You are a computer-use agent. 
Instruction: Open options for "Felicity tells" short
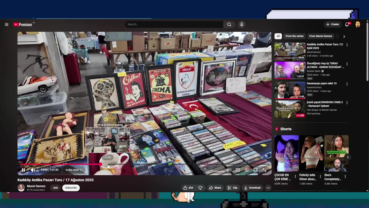point(320,177)
